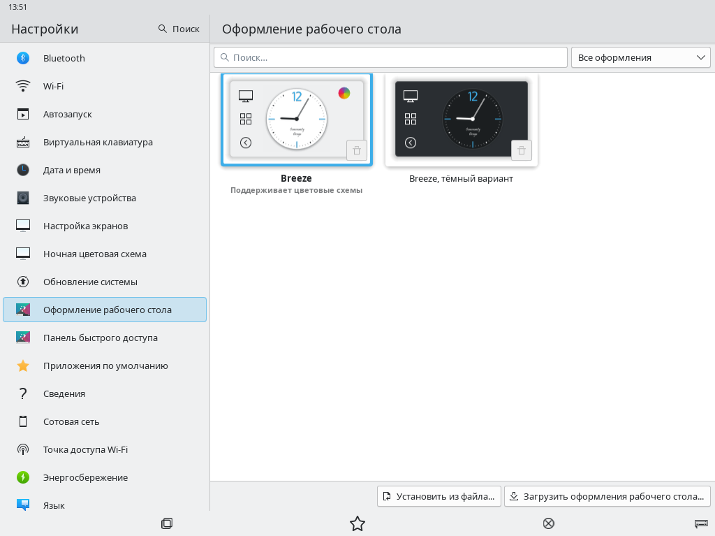Open Энергосбережение settings

pyautogui.click(x=105, y=477)
